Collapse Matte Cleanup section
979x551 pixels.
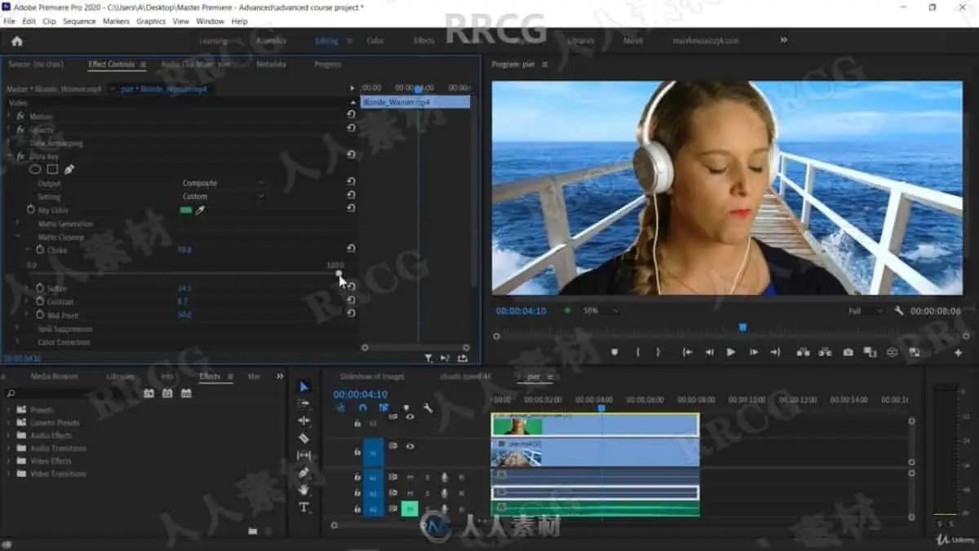point(18,237)
